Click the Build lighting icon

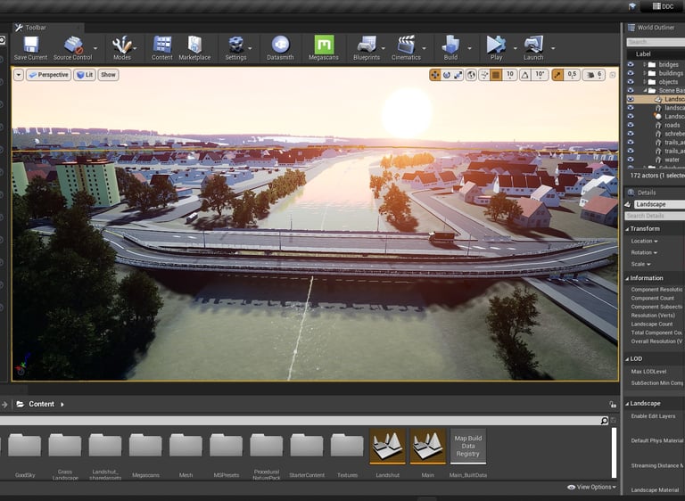tap(450, 45)
